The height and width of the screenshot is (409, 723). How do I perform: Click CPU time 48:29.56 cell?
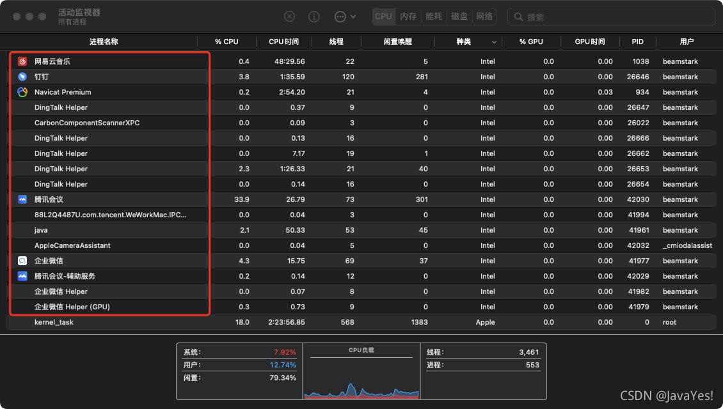coord(290,61)
